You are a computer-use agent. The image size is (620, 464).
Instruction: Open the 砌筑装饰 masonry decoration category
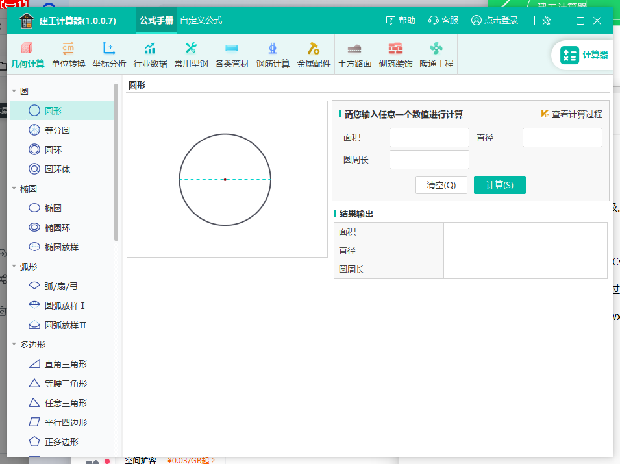(x=395, y=55)
